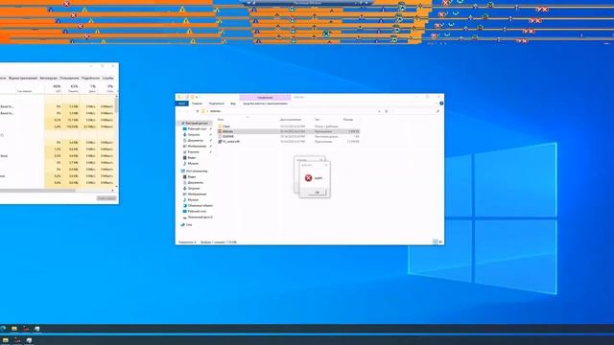Open pinned Документы under Quick access
Viewport: 614px width, 345px height.
click(195, 141)
